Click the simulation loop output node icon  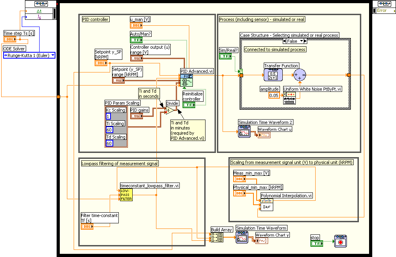coord(384,4)
